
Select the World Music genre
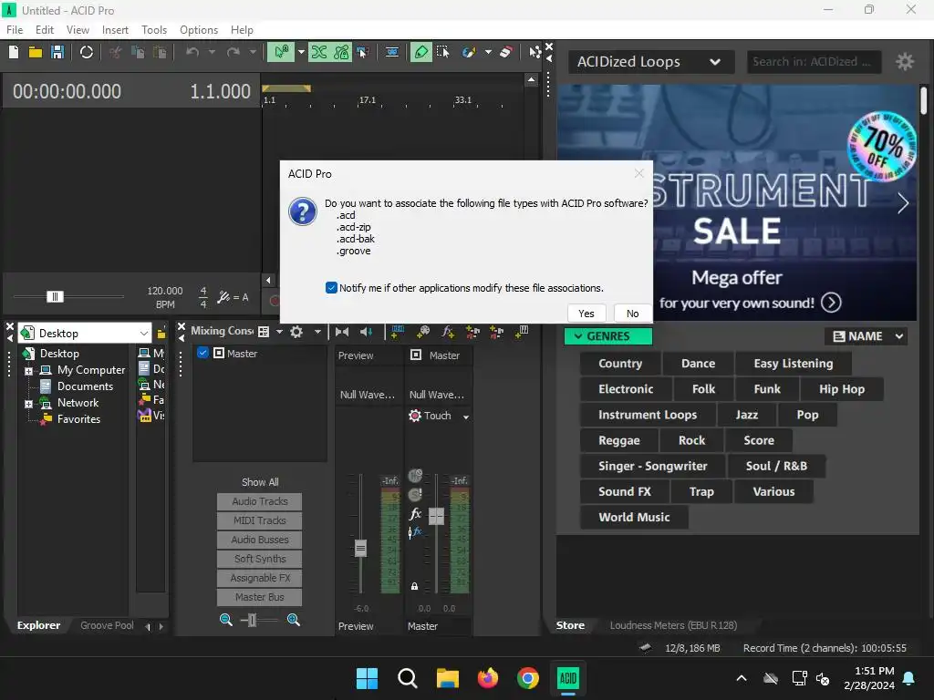pyautogui.click(x=634, y=518)
